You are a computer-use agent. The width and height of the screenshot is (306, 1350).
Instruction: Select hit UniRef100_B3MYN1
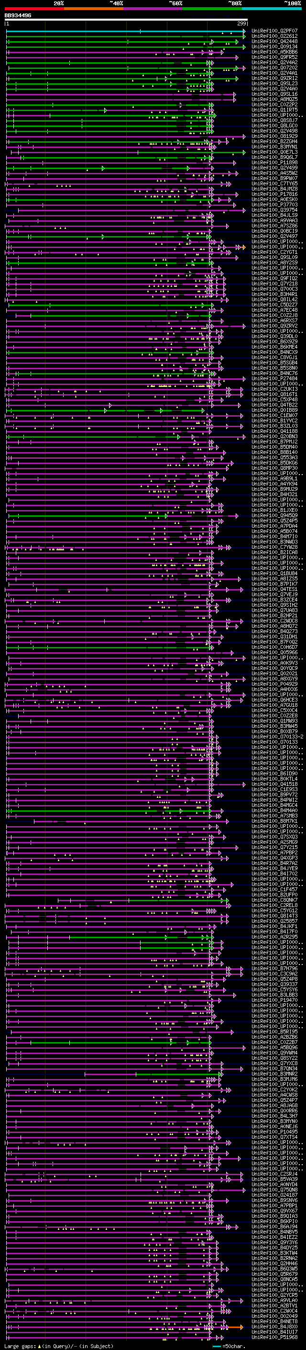[274, 147]
